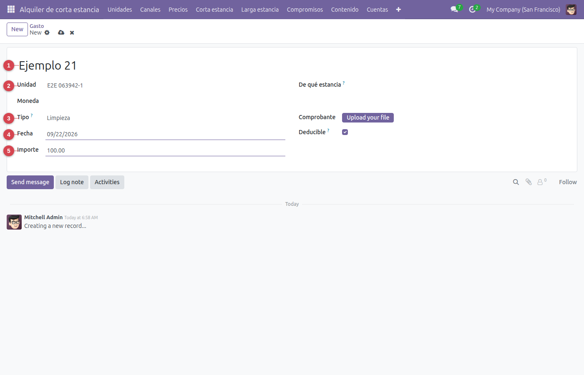
Task: Click the paperclip attachments icon
Action: 529,182
